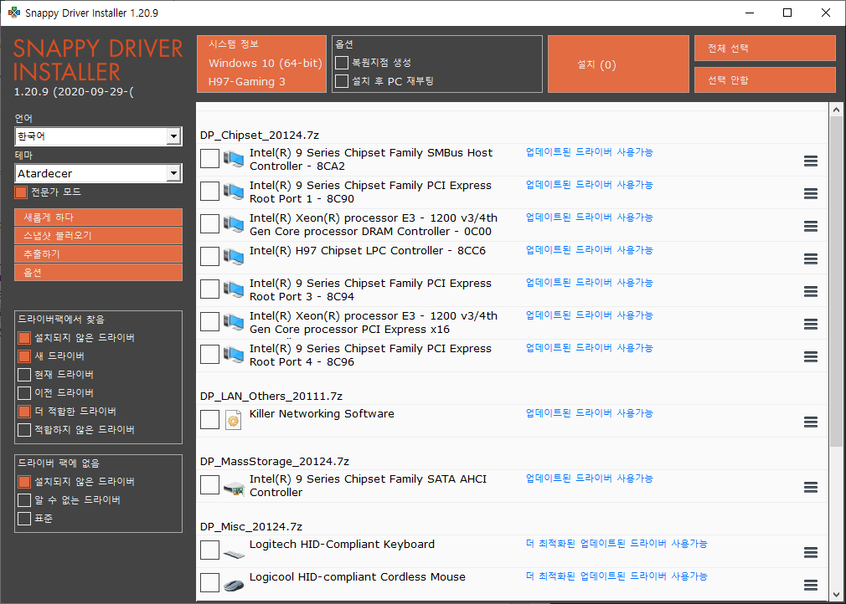Enable 알 수 없는 드라이버 checkbox
The height and width of the screenshot is (604, 846).
click(24, 500)
